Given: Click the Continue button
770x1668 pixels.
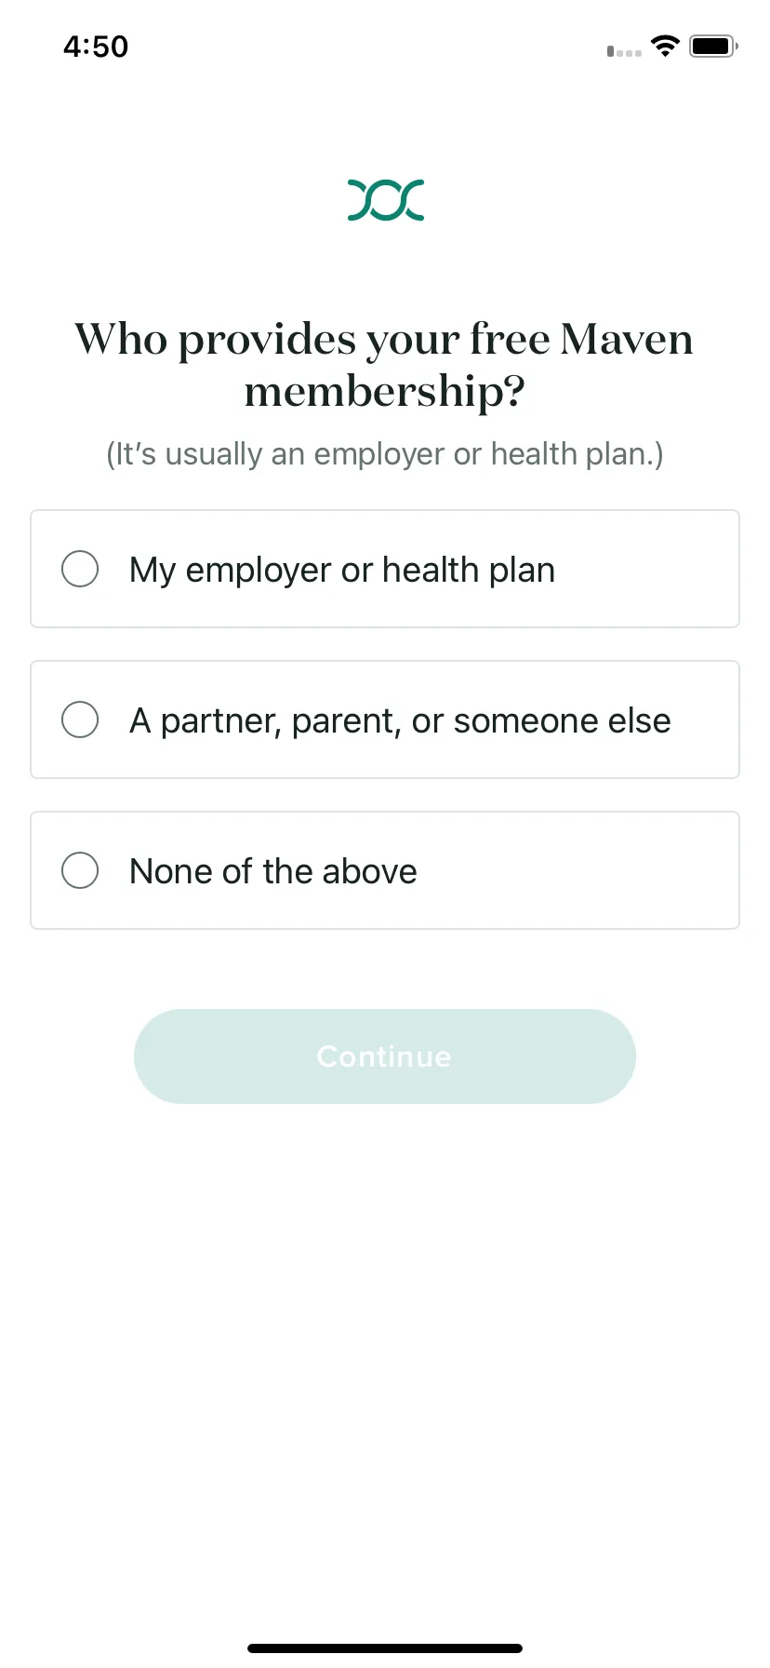Looking at the screenshot, I should (x=385, y=1056).
